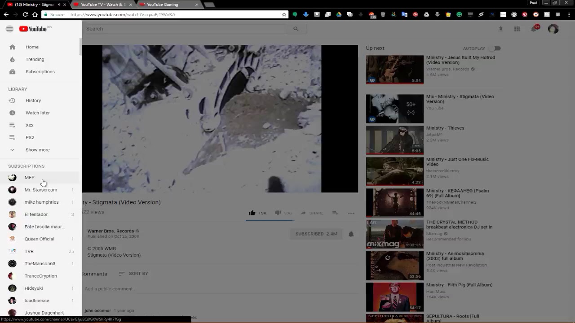Image resolution: width=575 pixels, height=323 pixels.
Task: Close the YouTube TV tab
Action: click(130, 4)
